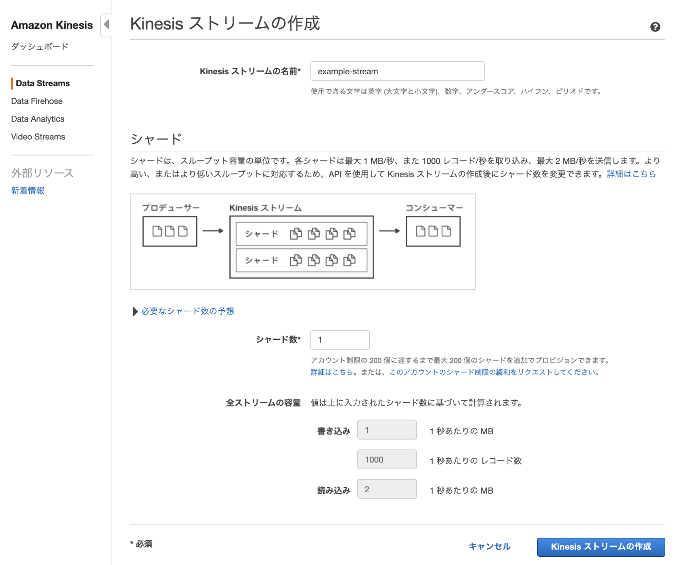Image resolution: width=681 pixels, height=565 pixels.
Task: Click the シャード数 input field
Action: tap(340, 339)
